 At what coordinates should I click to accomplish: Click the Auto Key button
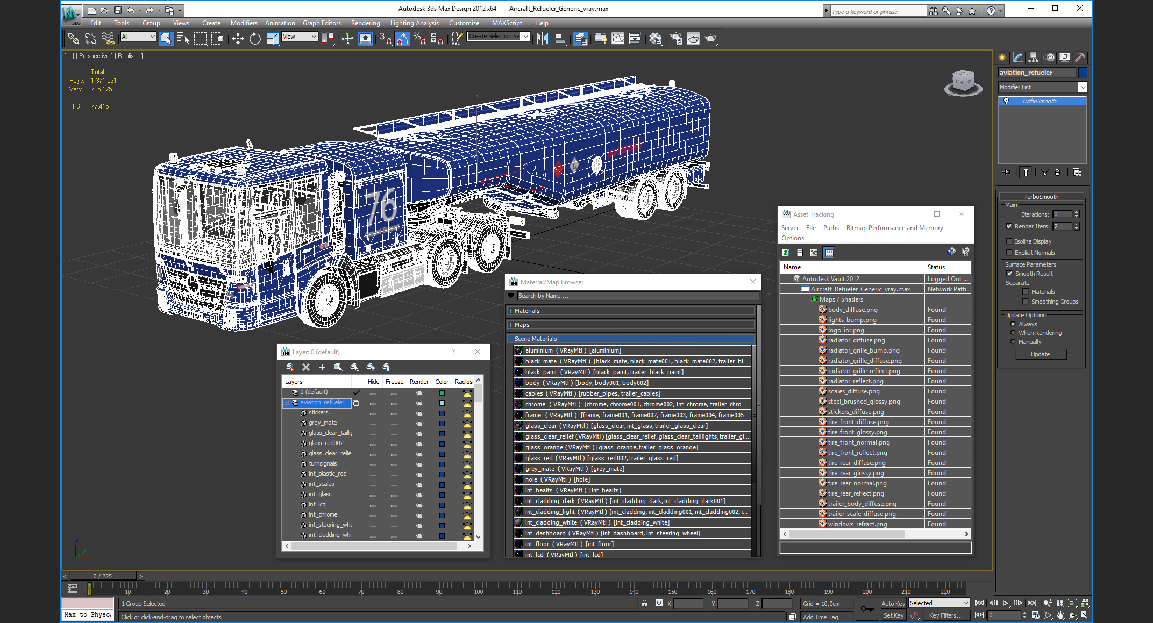(893, 603)
